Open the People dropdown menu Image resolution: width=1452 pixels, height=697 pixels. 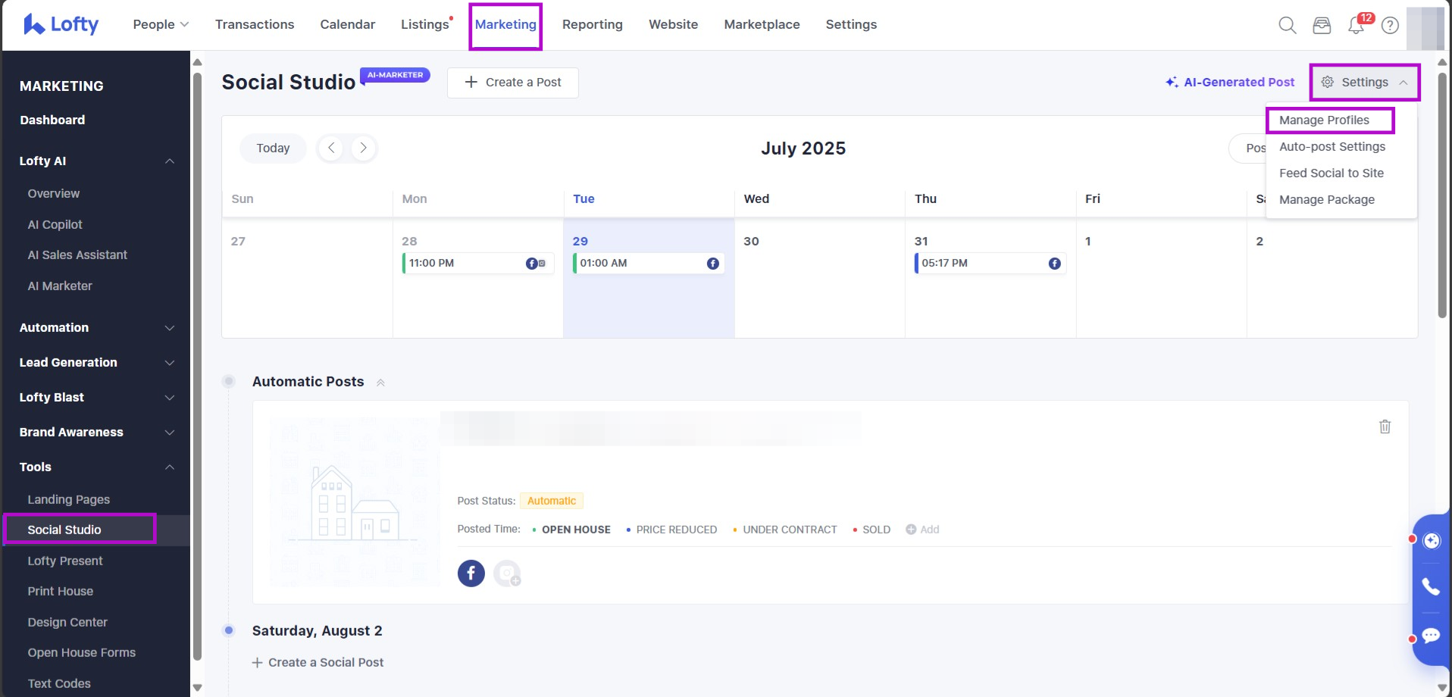161,24
